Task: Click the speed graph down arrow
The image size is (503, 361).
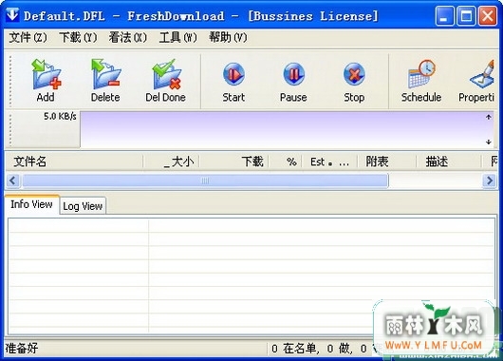Action: tap(488, 142)
